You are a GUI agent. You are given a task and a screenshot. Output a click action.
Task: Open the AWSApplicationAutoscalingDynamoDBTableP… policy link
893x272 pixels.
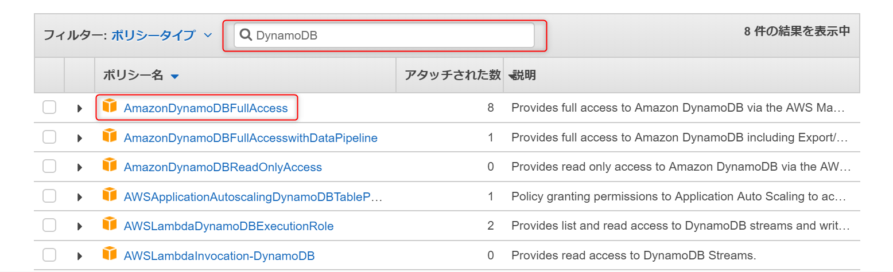[x=253, y=197]
